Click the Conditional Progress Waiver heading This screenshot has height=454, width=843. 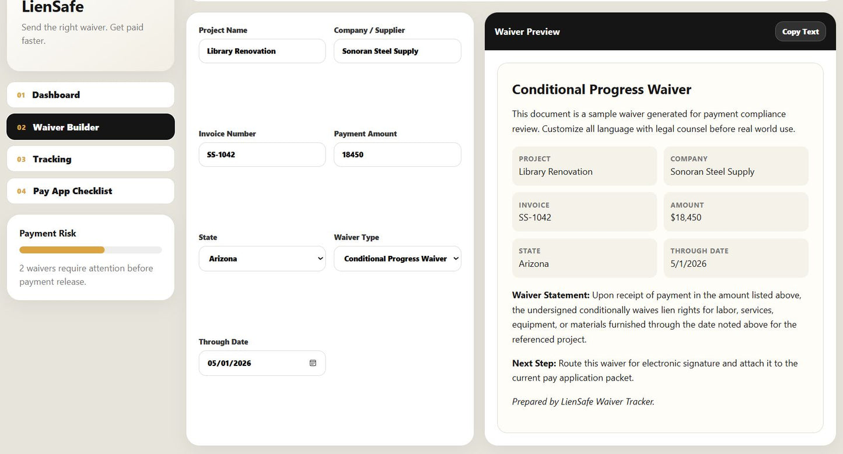pos(601,90)
